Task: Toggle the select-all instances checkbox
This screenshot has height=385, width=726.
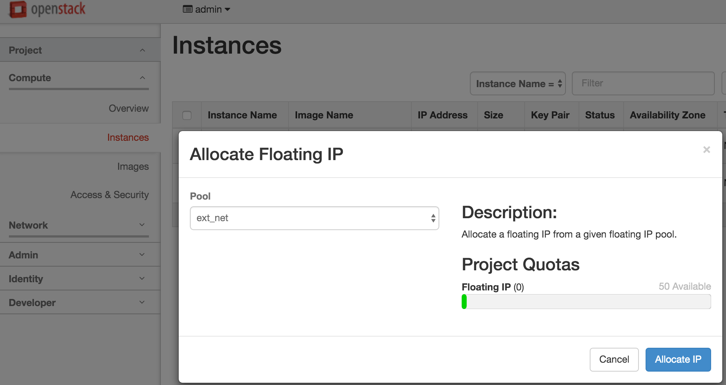Action: point(187,115)
